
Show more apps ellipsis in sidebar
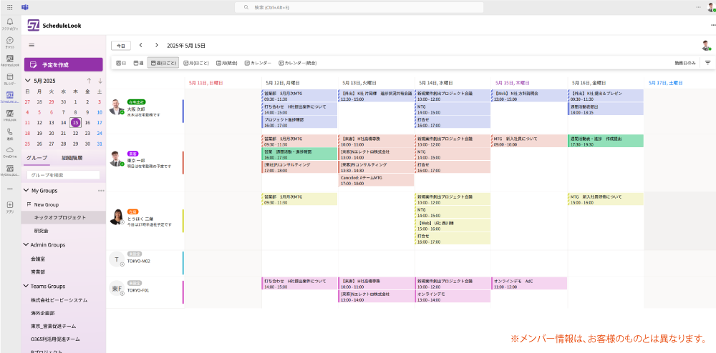10,189
